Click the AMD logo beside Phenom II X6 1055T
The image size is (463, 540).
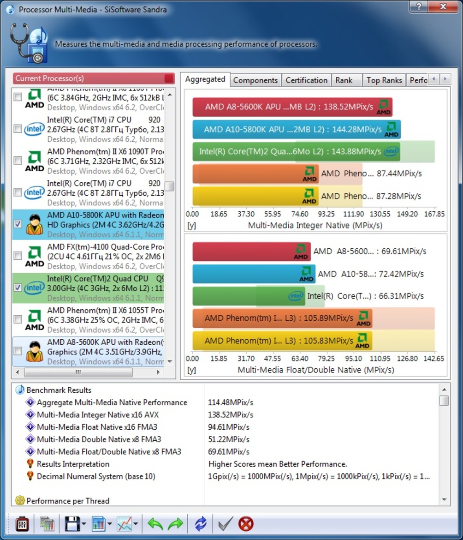coord(35,320)
